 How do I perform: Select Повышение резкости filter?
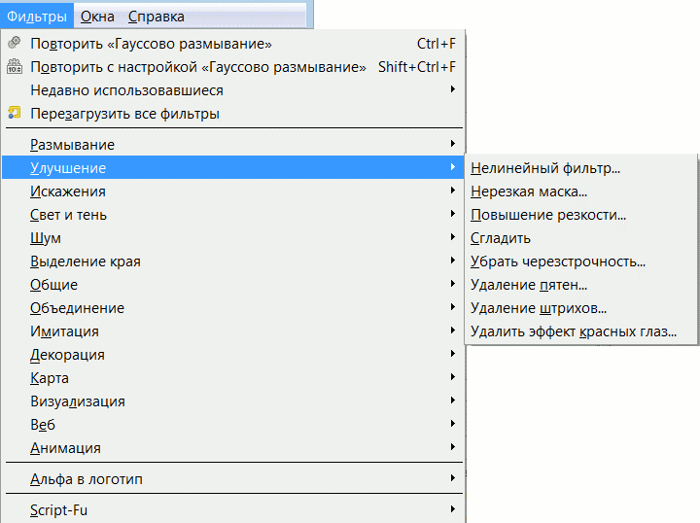tap(548, 215)
